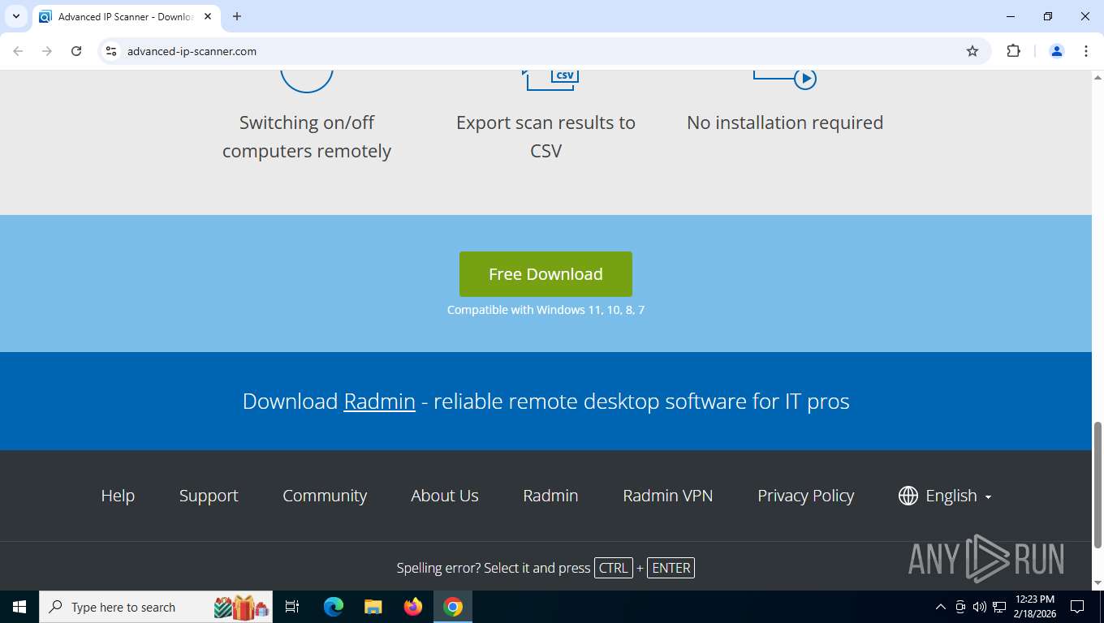Show hidden system tray icons
Viewport: 1104px width, 623px height.
[x=941, y=607]
